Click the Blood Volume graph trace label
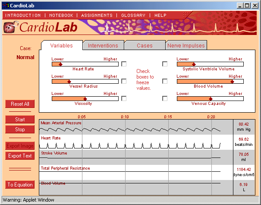The image size is (261, 205). 53,183
